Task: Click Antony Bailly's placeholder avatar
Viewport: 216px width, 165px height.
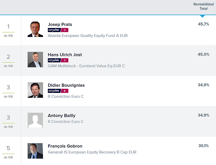Action: click(35, 120)
